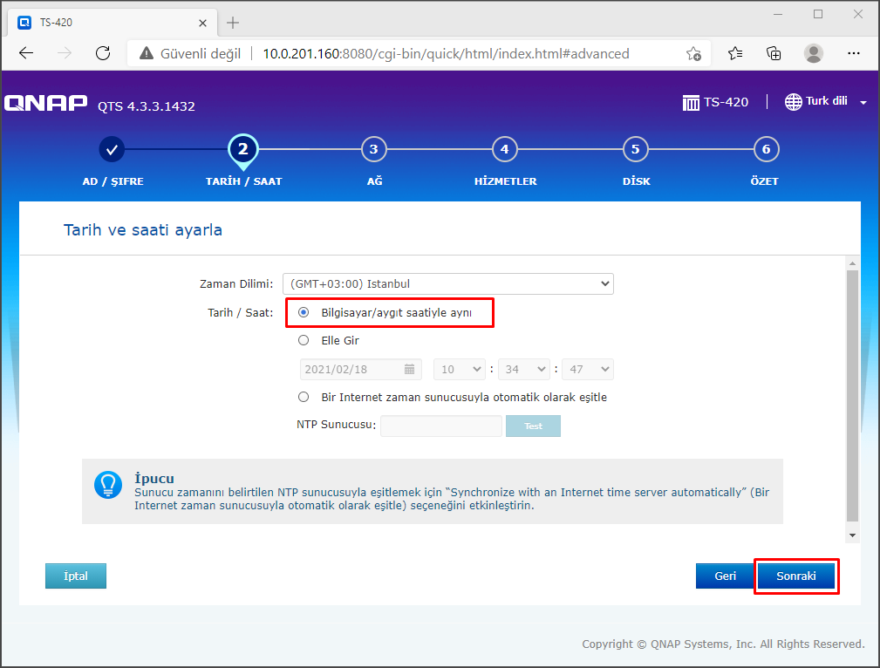Click the vertical scrollbar in settings panel
Image resolution: width=880 pixels, height=668 pixels.
[x=852, y=392]
